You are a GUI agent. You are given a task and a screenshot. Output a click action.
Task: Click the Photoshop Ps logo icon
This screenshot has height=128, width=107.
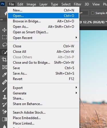coord(3,4)
